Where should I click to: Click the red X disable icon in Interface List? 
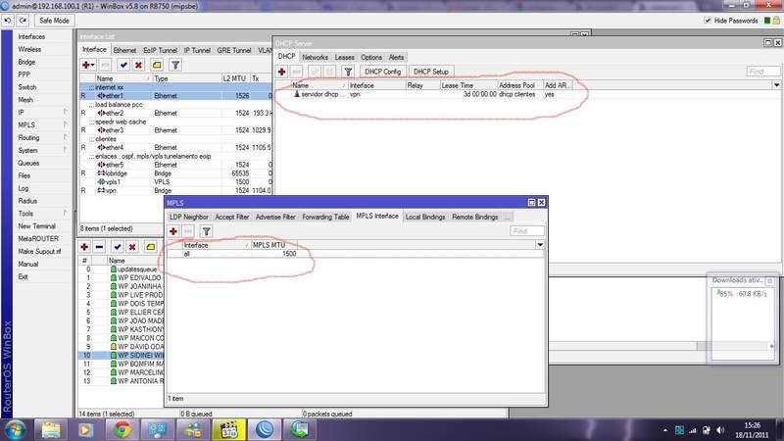pyautogui.click(x=138, y=65)
